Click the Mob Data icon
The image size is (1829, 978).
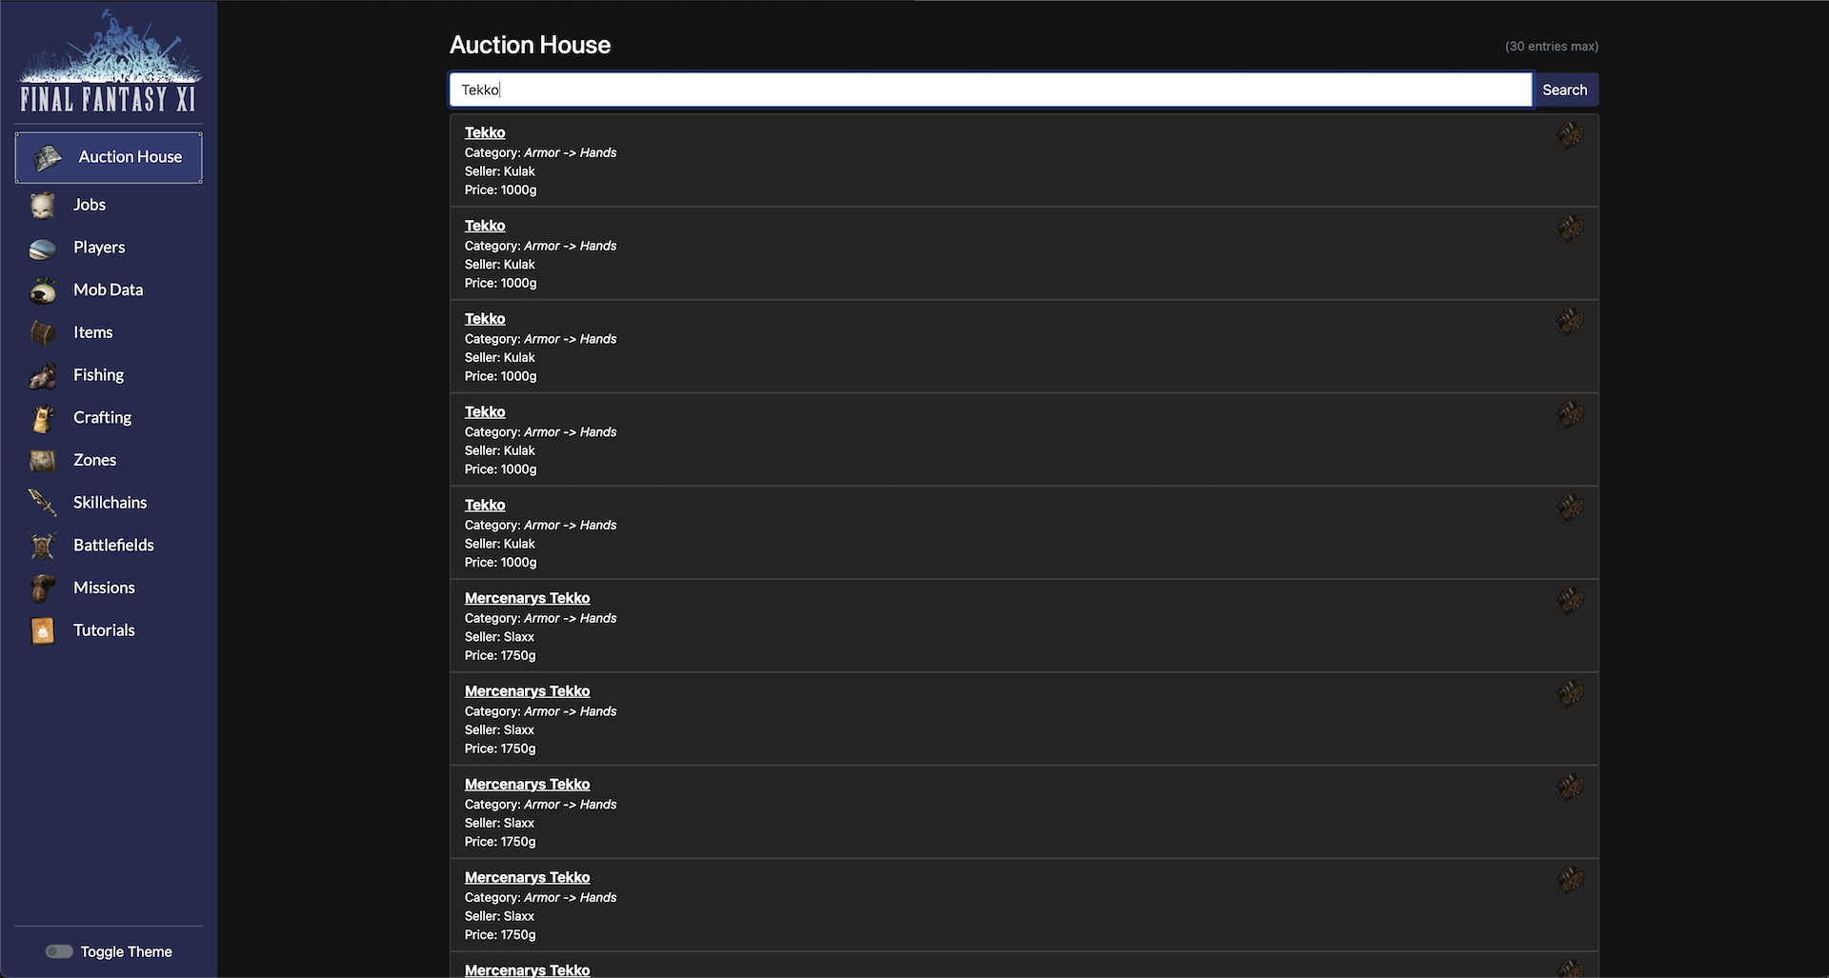click(x=43, y=290)
